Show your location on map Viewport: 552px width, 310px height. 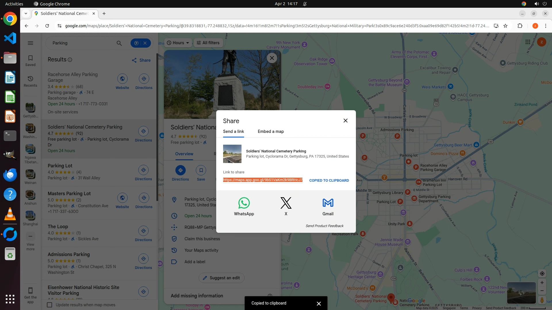point(542,274)
